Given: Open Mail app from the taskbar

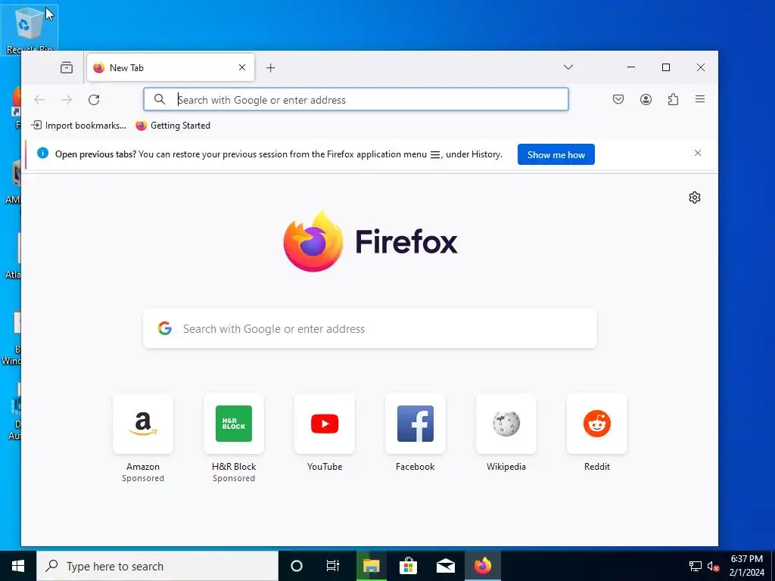Looking at the screenshot, I should [445, 566].
